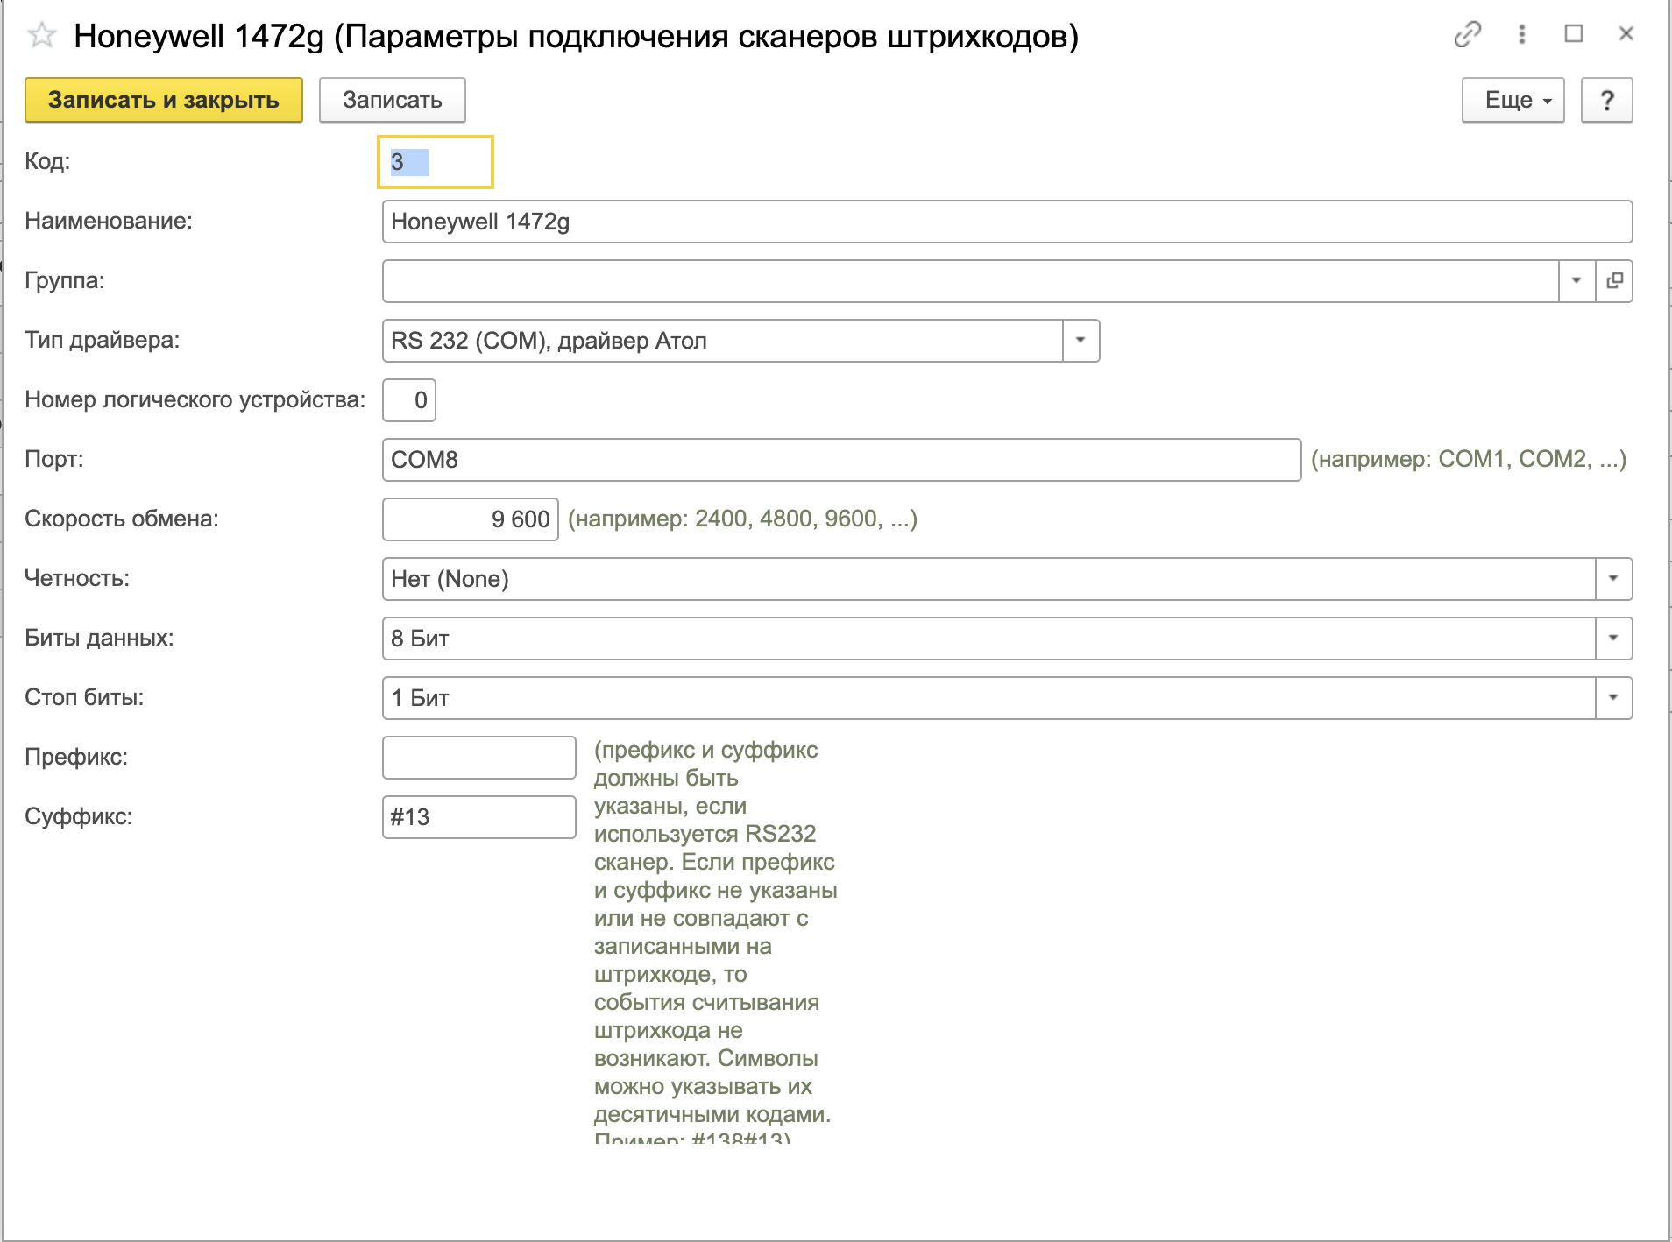Click the empty Префикс field

coord(479,758)
